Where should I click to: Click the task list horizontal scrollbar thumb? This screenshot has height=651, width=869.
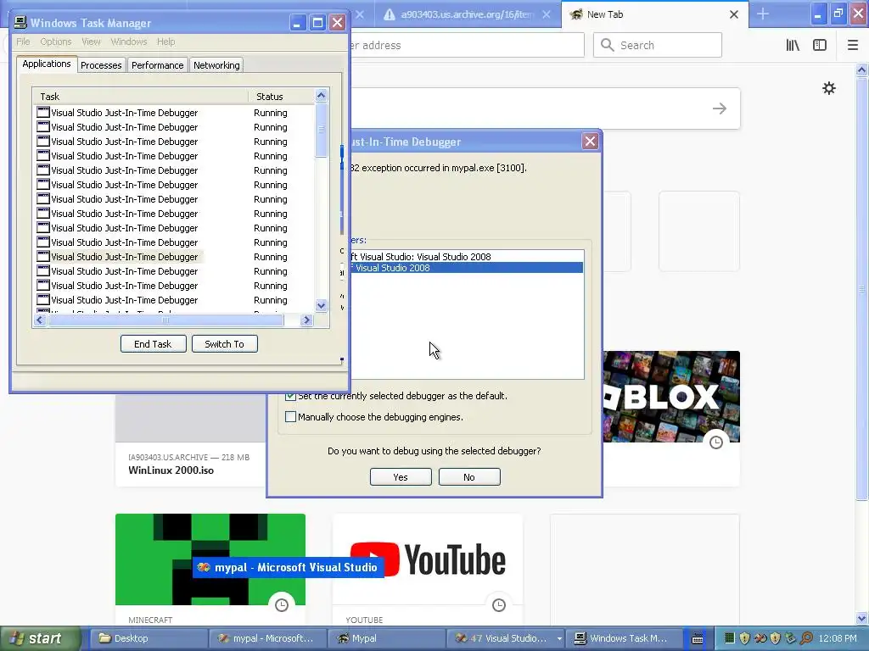coord(165,320)
